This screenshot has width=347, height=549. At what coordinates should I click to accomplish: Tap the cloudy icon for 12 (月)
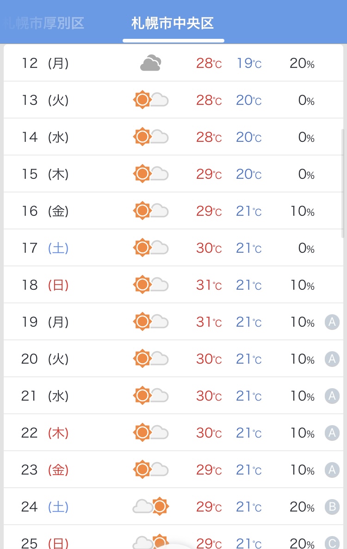(x=151, y=63)
